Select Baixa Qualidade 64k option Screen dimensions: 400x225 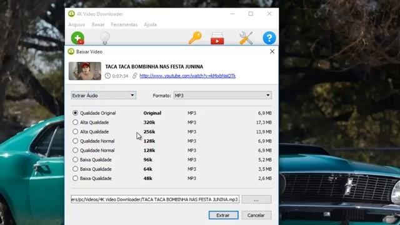[75, 169]
